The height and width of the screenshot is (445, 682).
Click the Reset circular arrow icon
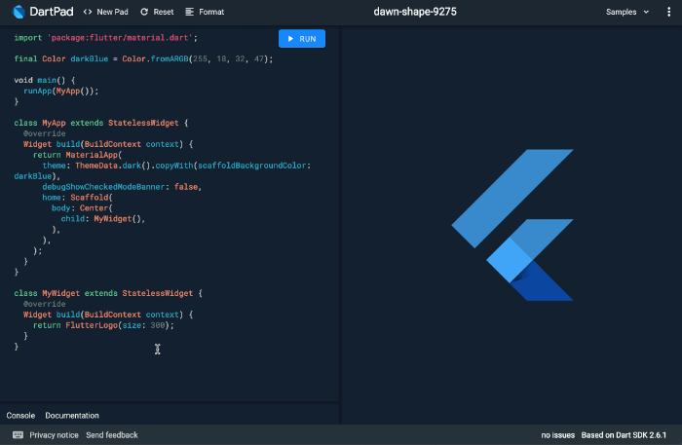[x=145, y=12]
